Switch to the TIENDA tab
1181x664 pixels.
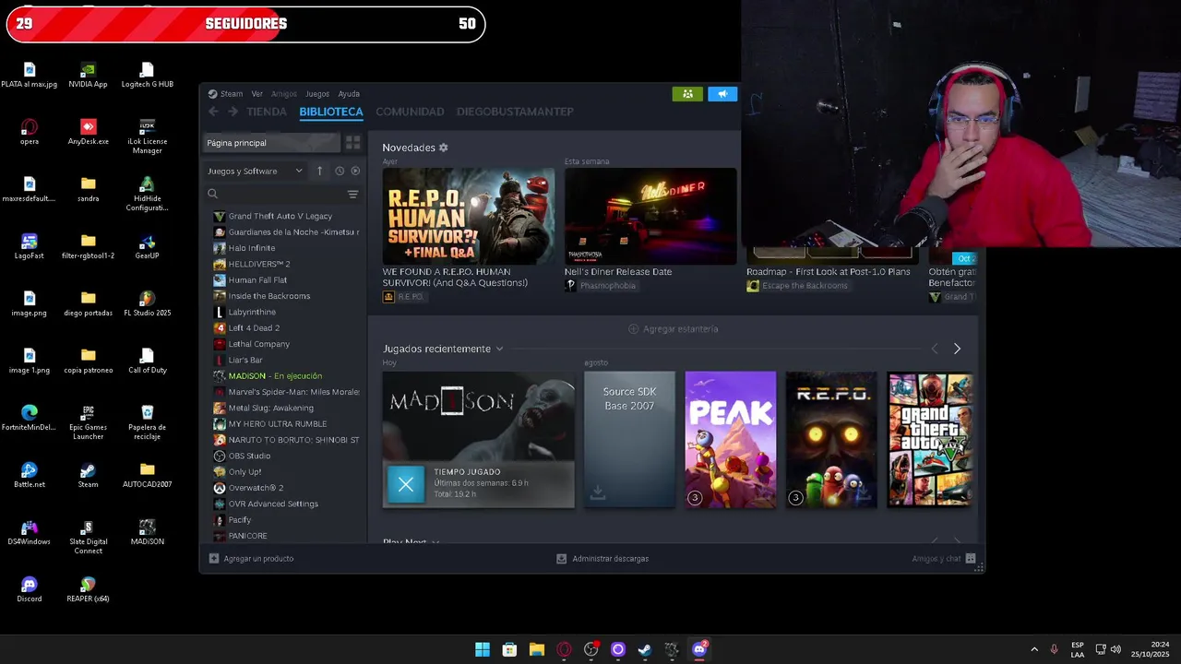pyautogui.click(x=267, y=112)
